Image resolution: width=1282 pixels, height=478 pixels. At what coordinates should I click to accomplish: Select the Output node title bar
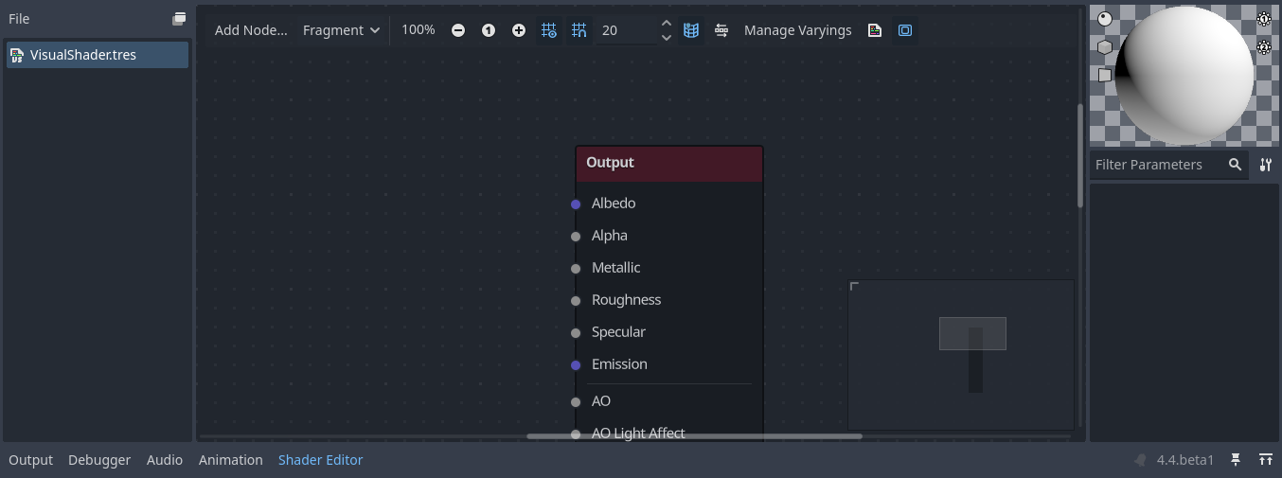click(x=669, y=163)
